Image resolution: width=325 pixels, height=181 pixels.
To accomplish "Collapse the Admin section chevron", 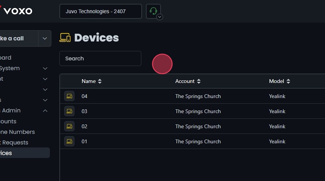I will tap(45, 110).
